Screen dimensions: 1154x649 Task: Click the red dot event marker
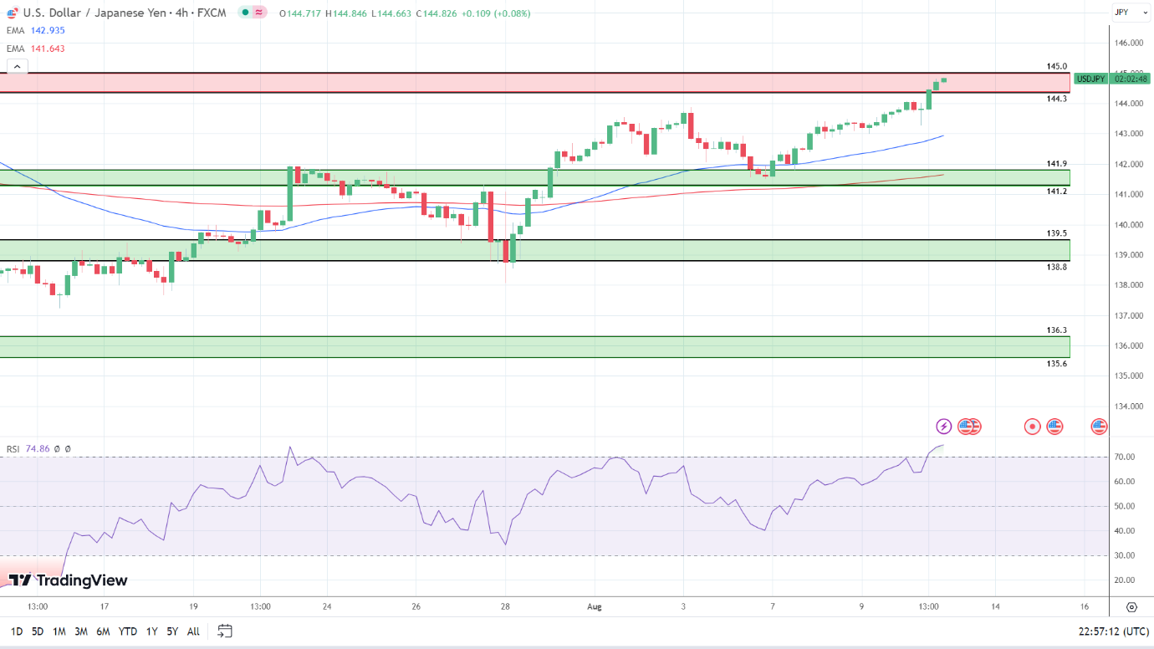coord(1032,427)
